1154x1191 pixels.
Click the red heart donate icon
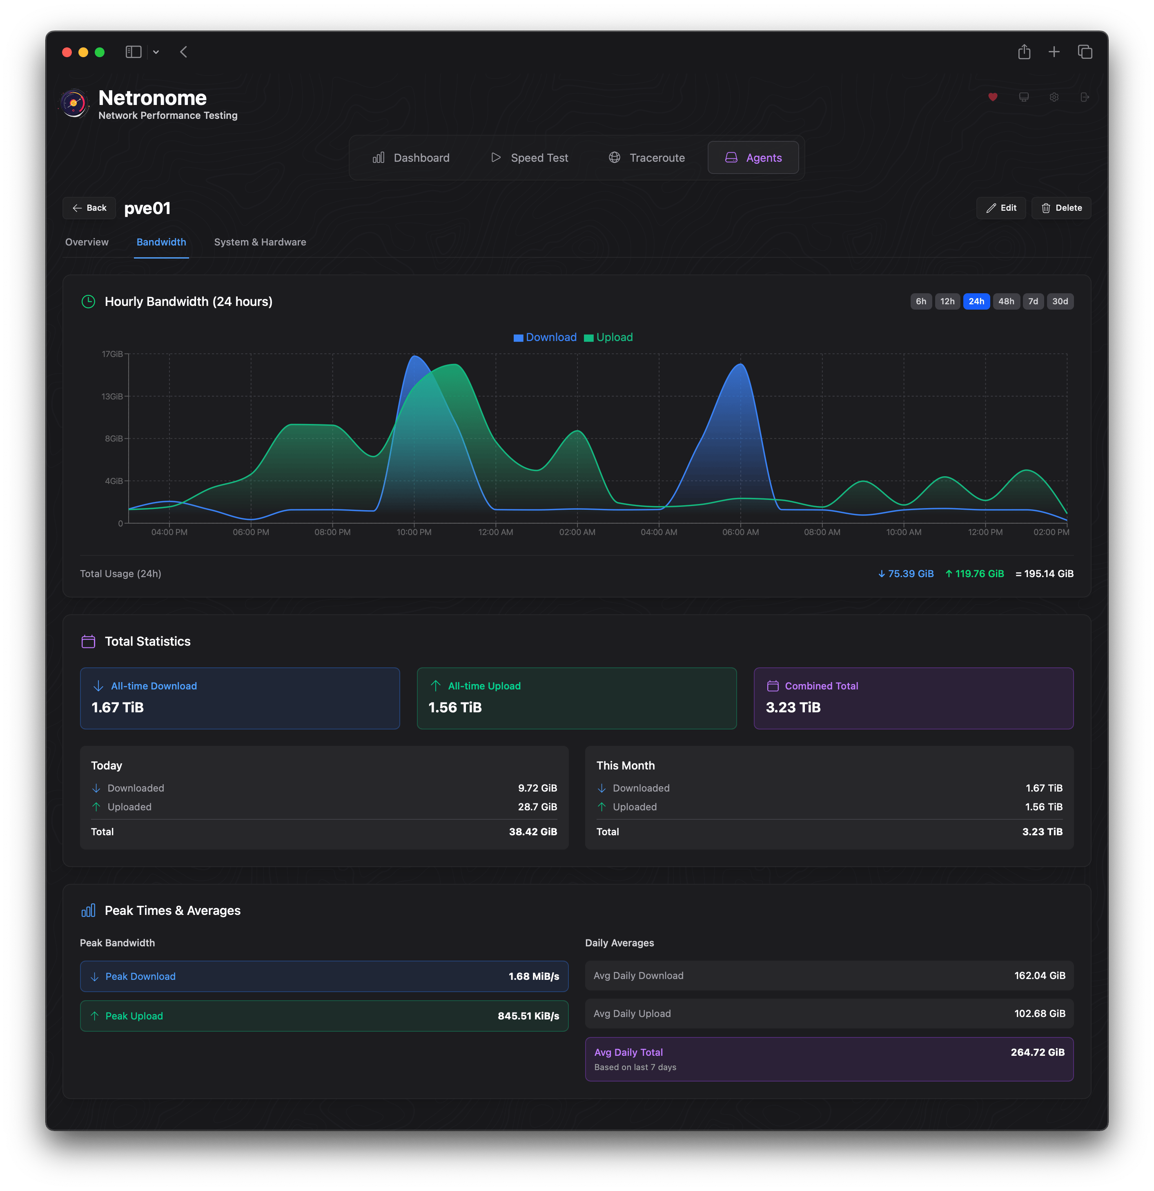pos(992,97)
